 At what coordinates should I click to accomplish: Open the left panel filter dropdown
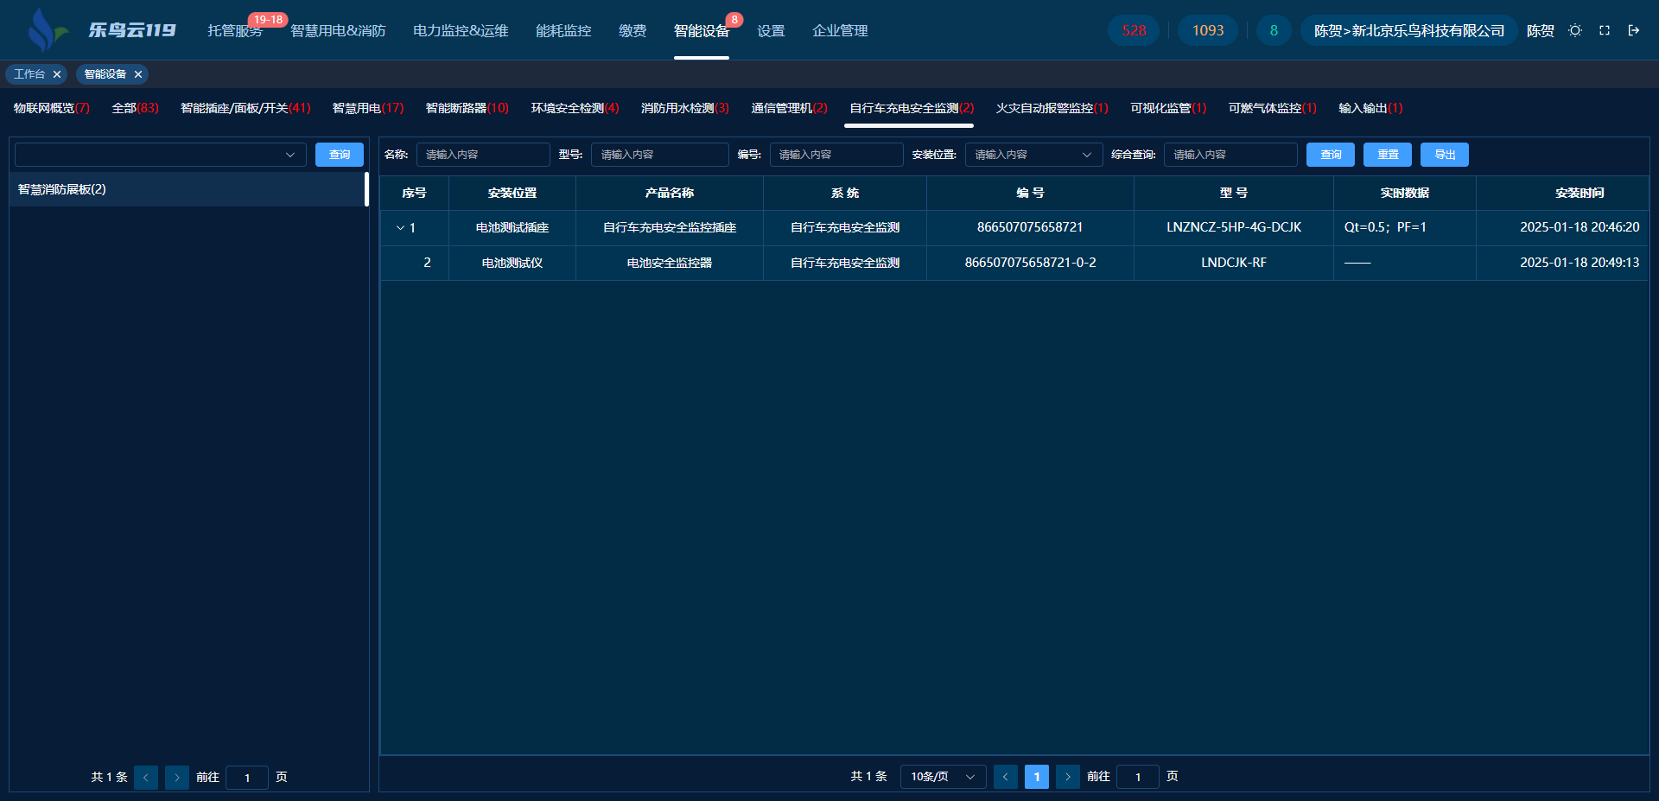(161, 155)
